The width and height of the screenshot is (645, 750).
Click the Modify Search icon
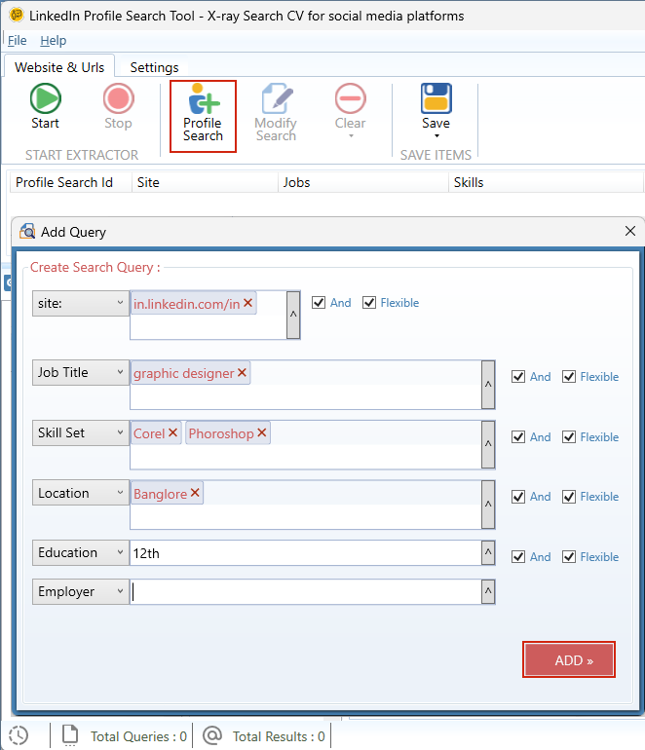click(x=277, y=98)
